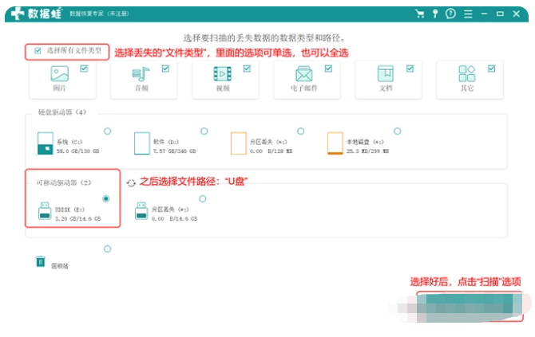This screenshot has height=337, width=535.
Task: Click the 电子邮件 envelope icon
Action: [x=303, y=74]
